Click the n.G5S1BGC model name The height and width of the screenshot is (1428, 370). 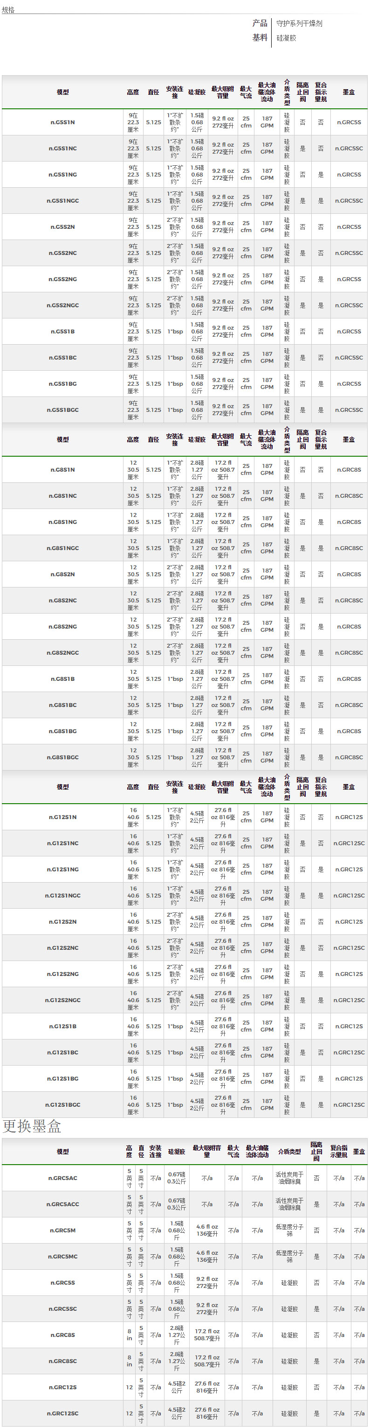(x=62, y=410)
